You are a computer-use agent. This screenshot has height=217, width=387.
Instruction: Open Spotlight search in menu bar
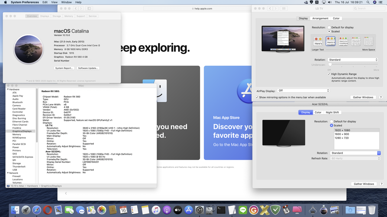pyautogui.click(x=368, y=2)
